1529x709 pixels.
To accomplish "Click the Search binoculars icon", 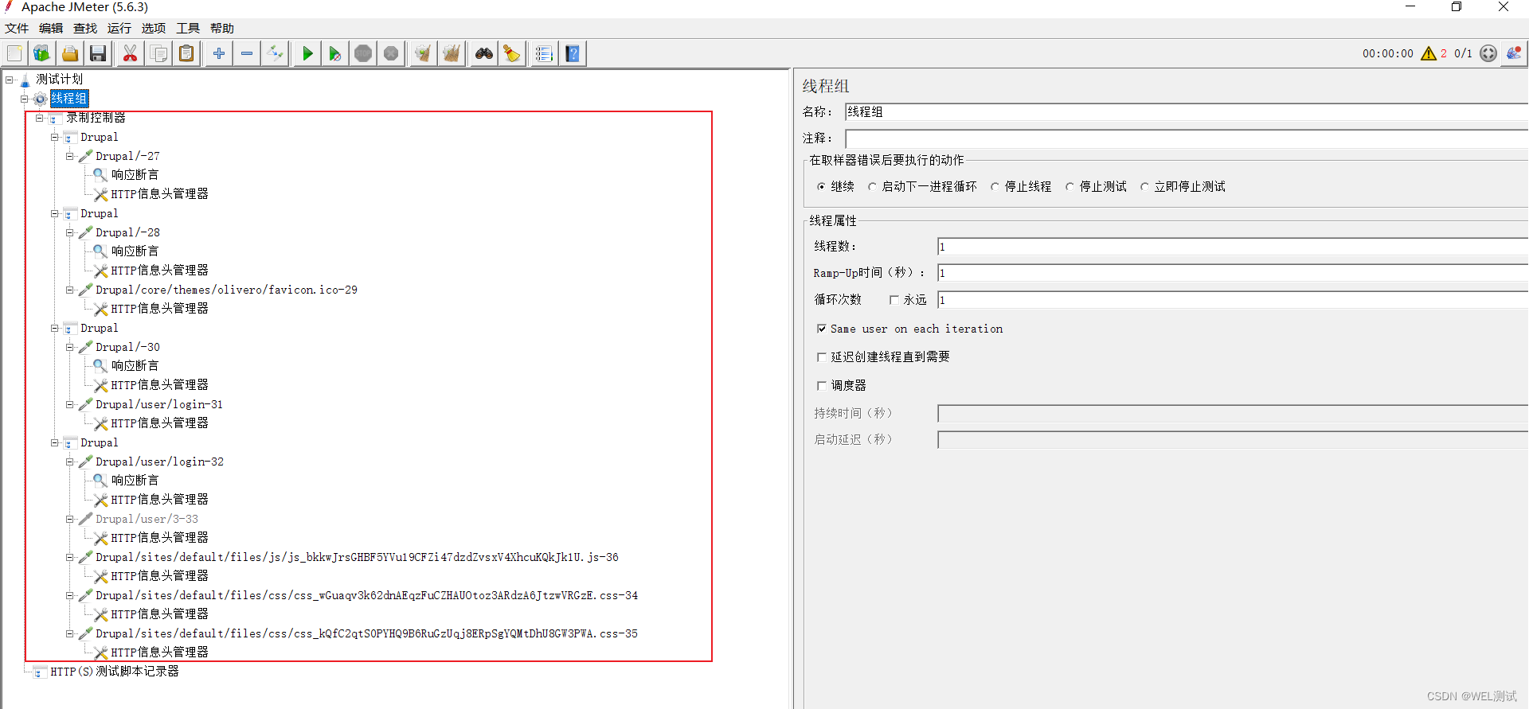I will click(484, 53).
